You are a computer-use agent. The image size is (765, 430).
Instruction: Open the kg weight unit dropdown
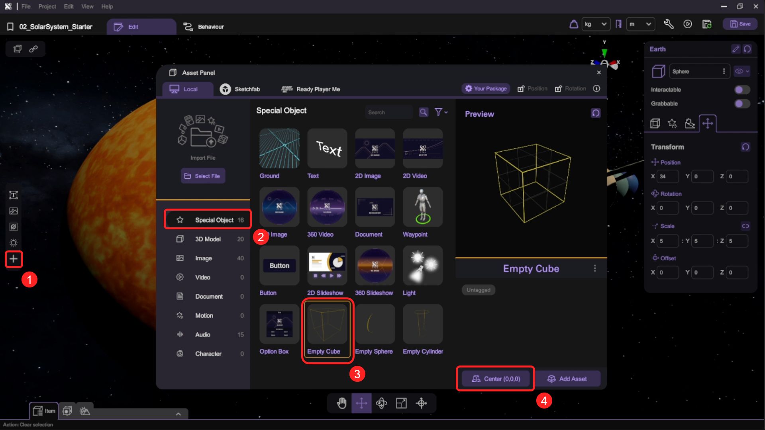pos(596,24)
